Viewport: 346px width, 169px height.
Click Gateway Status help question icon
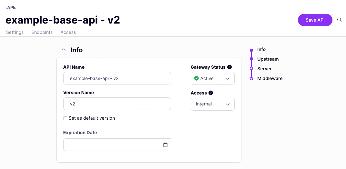click(229, 67)
